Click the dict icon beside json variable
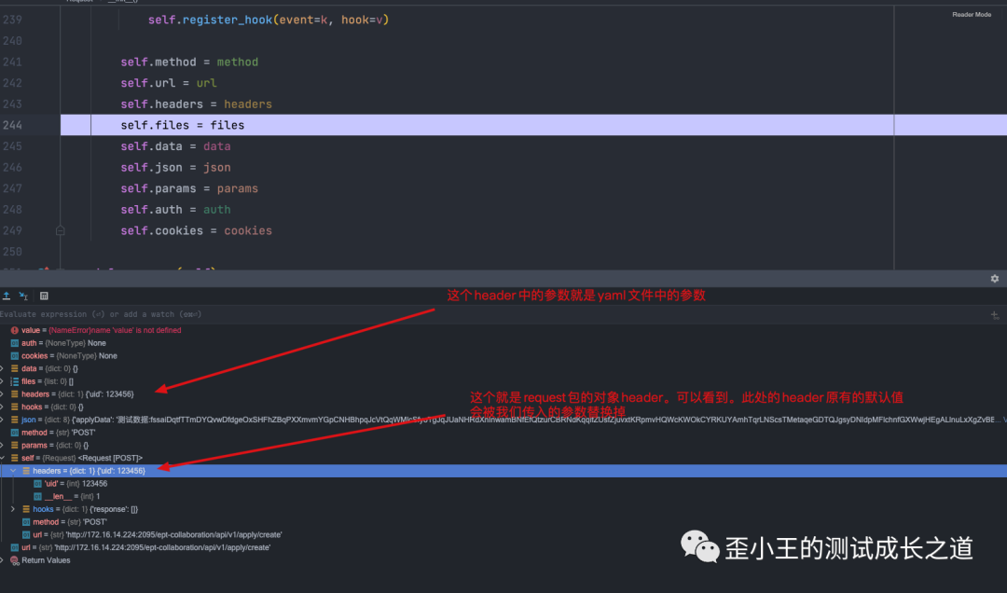This screenshot has width=1007, height=593. (14, 420)
